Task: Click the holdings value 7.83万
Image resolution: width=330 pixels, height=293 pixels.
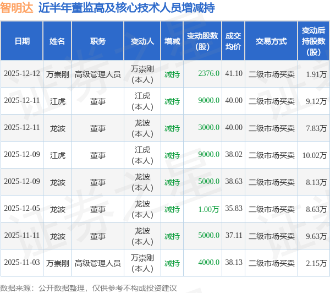Action: pyautogui.click(x=316, y=128)
